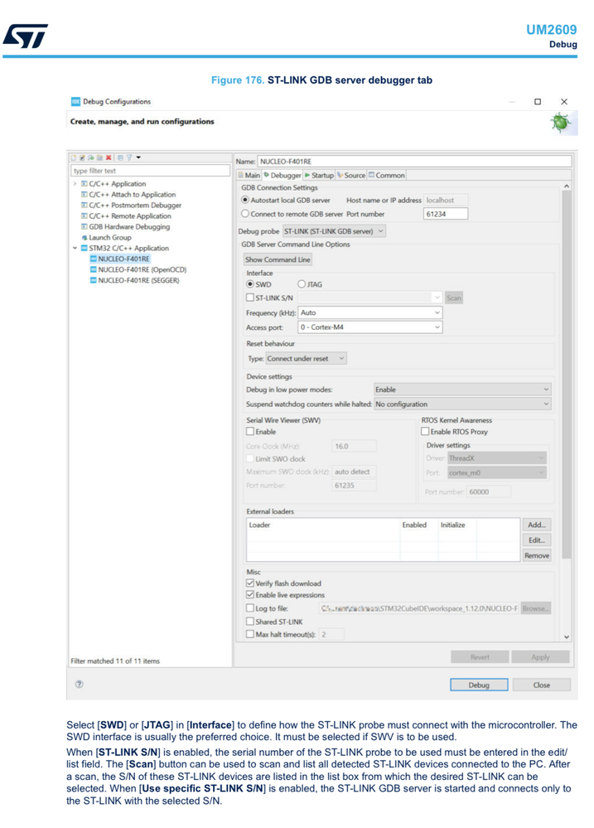Switch to the Startup tab

click(x=319, y=176)
